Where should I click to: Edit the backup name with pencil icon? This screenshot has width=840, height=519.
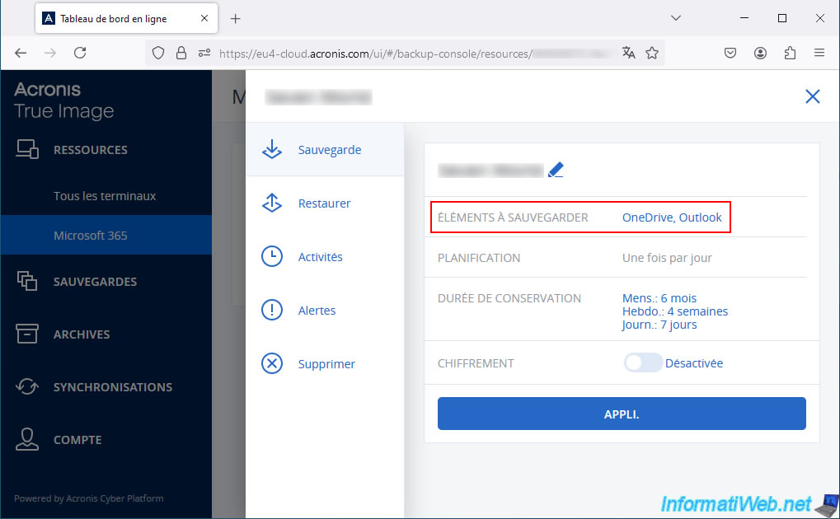pos(556,170)
